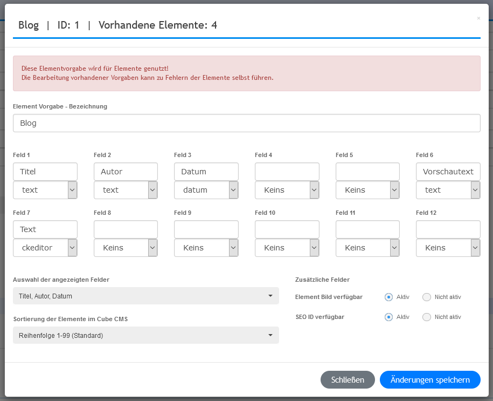The width and height of the screenshot is (493, 401).
Task: Click the empty Feld 4 name field
Action: click(287, 172)
